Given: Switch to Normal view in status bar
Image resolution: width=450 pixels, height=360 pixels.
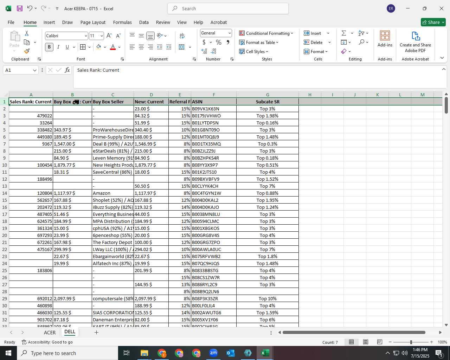Looking at the screenshot, I should 351,342.
